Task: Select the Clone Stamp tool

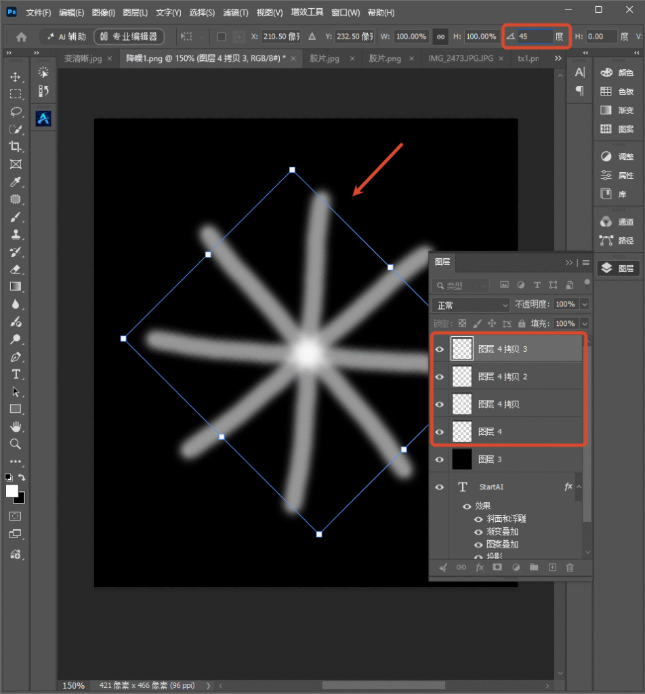Action: click(16, 234)
